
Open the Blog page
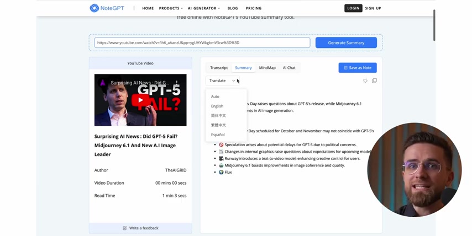(233, 8)
